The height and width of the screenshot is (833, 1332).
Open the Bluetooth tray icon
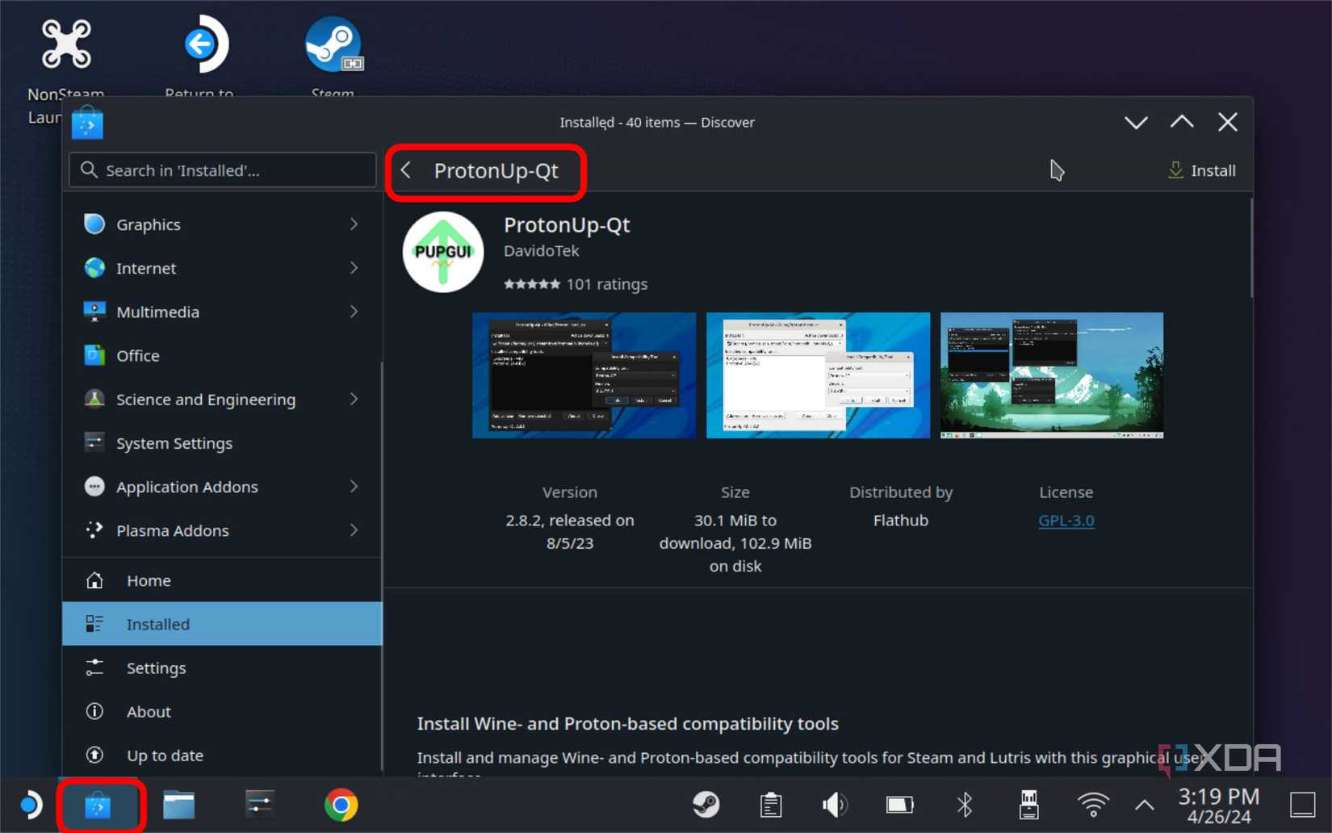click(965, 805)
